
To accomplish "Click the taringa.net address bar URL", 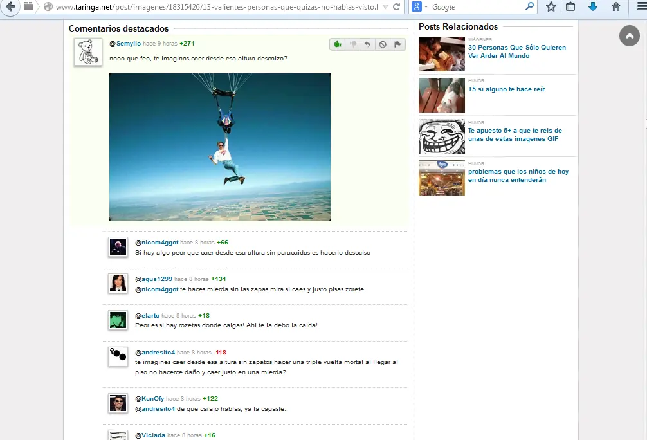I will pos(217,6).
